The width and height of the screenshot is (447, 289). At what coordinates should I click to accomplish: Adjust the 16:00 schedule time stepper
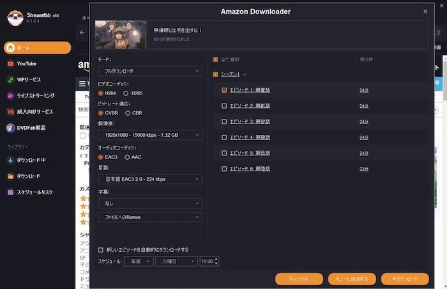[x=216, y=262]
